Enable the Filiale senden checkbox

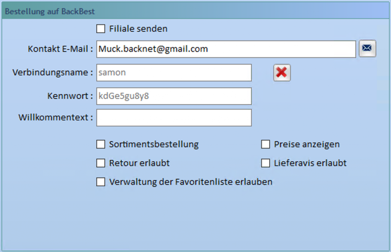tap(101, 29)
